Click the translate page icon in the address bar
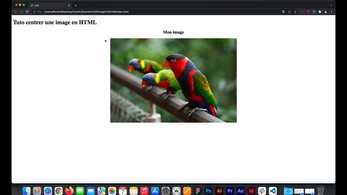Image resolution: width=347 pixels, height=195 pixels. click(x=284, y=12)
